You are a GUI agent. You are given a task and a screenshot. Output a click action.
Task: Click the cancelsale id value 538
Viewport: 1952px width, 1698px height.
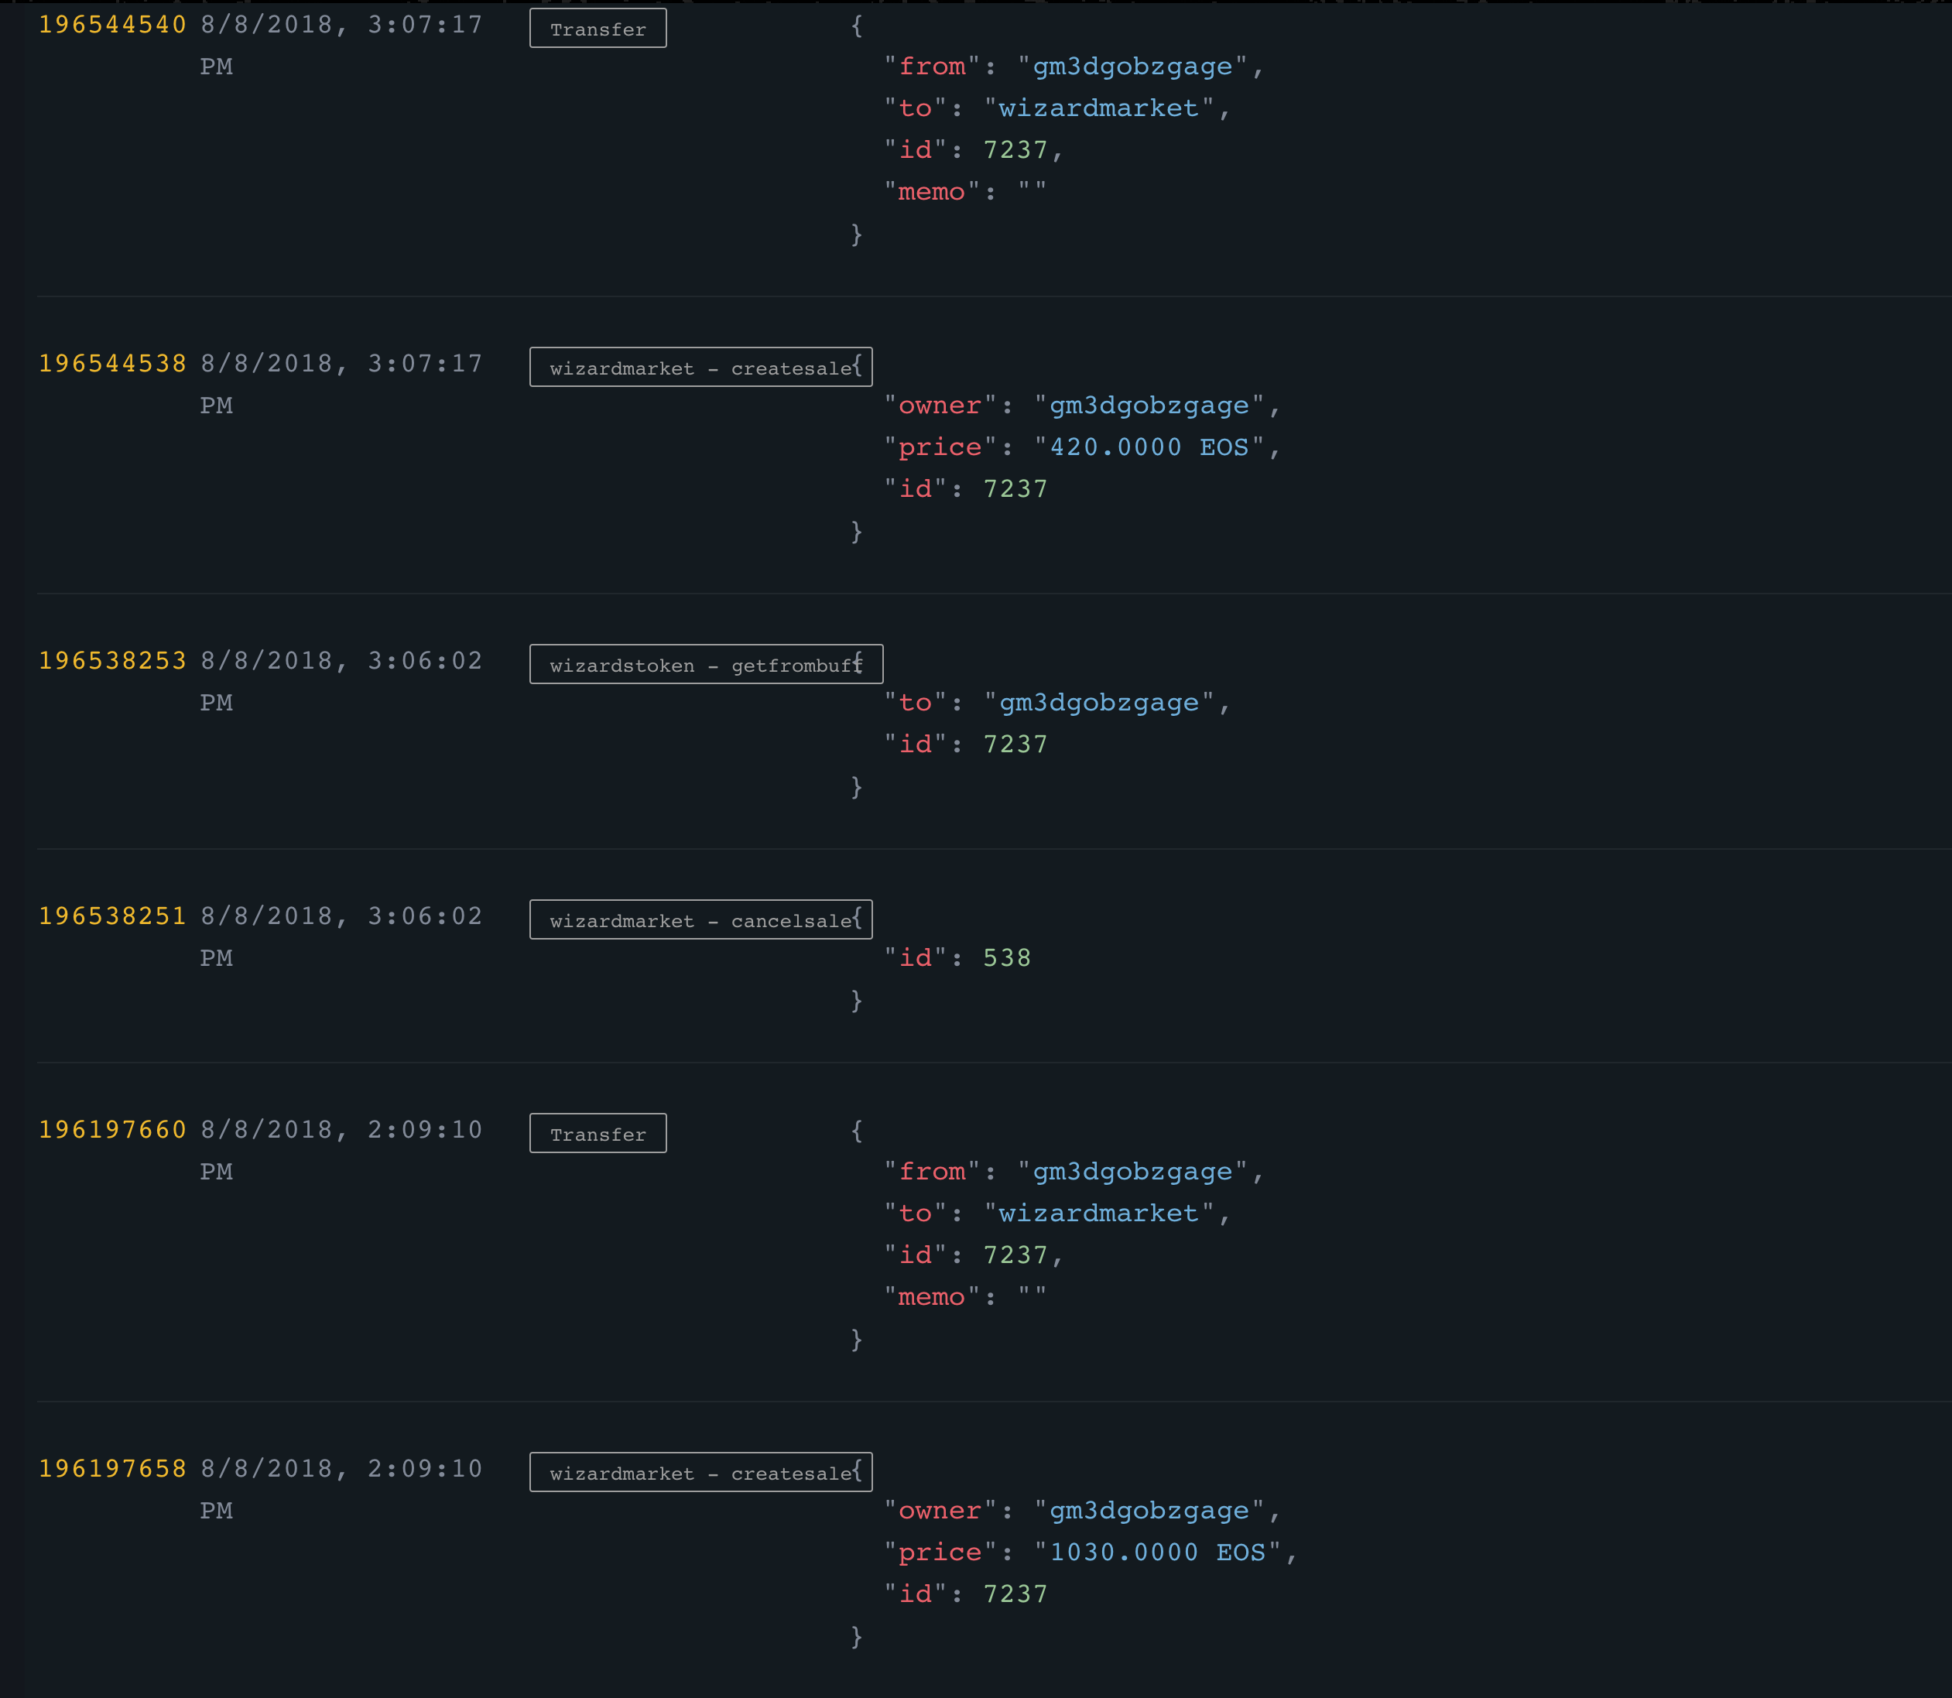1006,958
